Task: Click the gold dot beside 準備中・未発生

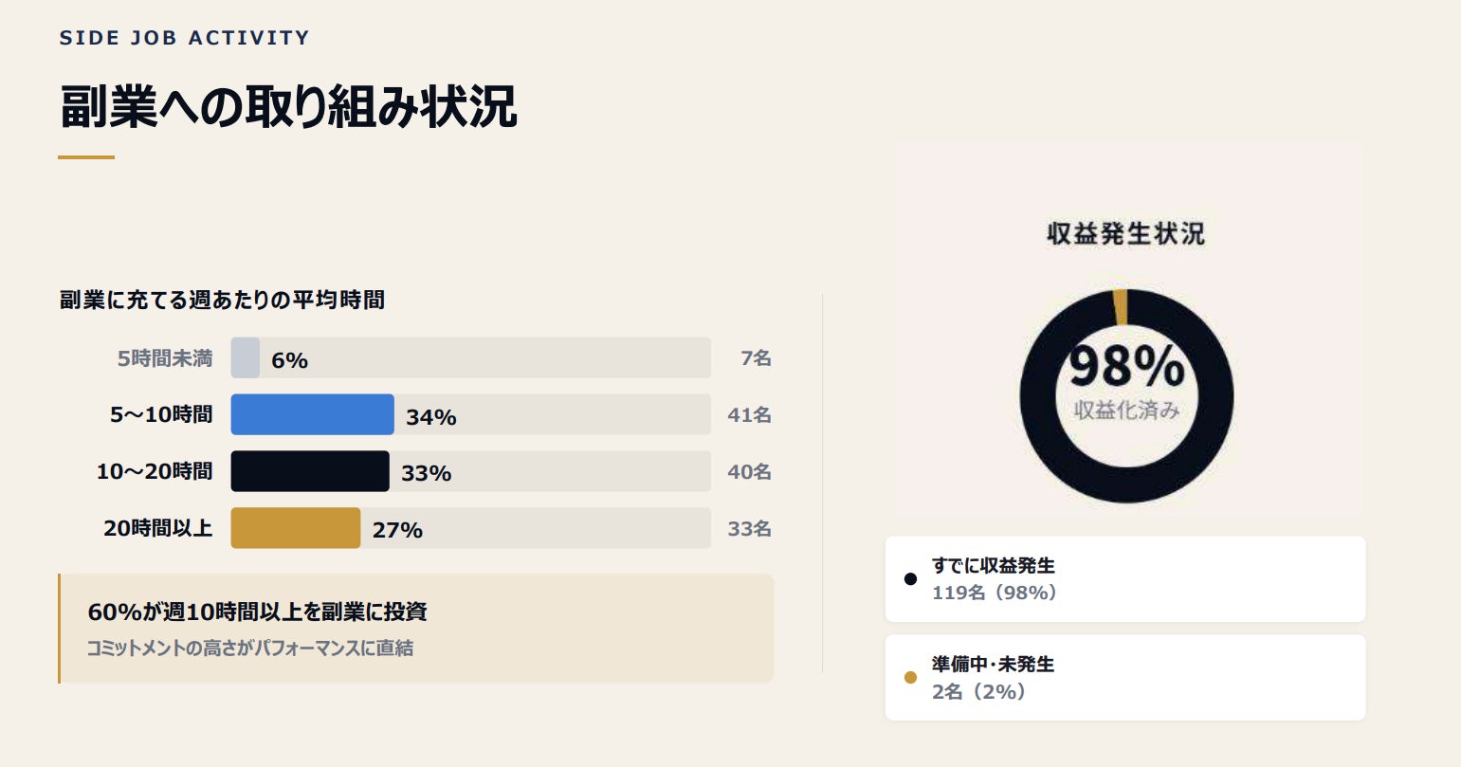Action: (x=910, y=677)
